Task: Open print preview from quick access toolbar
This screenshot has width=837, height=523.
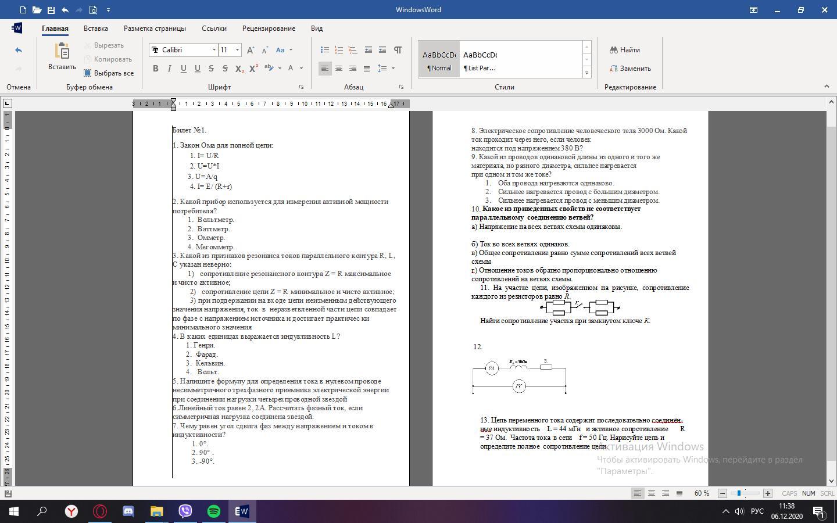Action: (93, 10)
